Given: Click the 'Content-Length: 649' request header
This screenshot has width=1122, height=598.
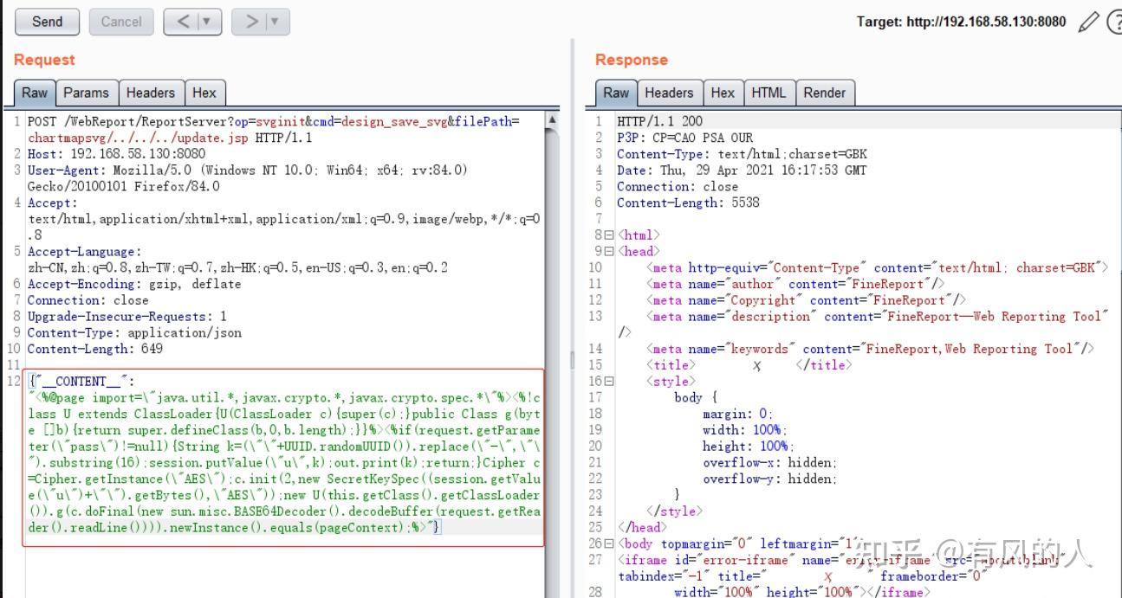Looking at the screenshot, I should [x=95, y=349].
